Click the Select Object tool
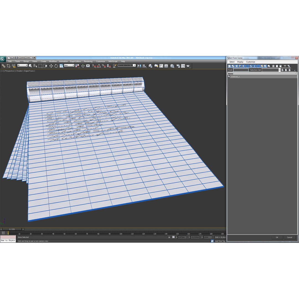Image resolution: width=299 pixels, height=299 pixels. pyautogui.click(x=30, y=66)
